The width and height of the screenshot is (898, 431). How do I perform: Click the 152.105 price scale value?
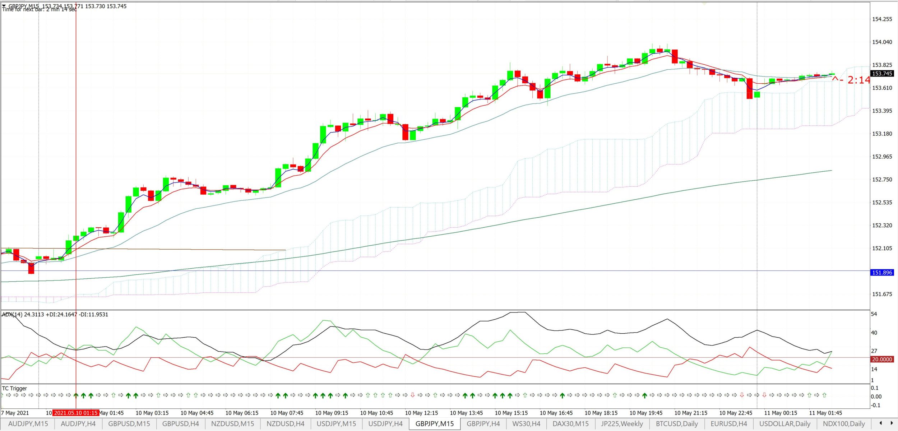(882, 248)
